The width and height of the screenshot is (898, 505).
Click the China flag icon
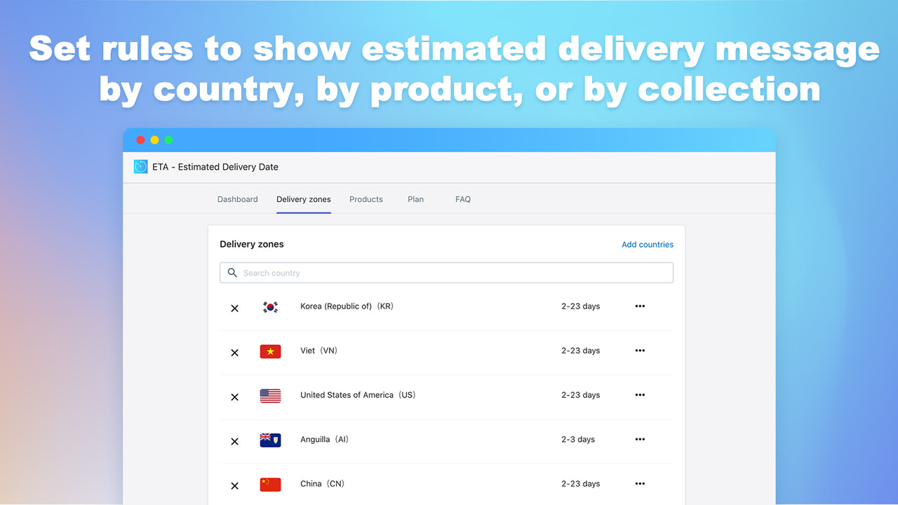270,484
